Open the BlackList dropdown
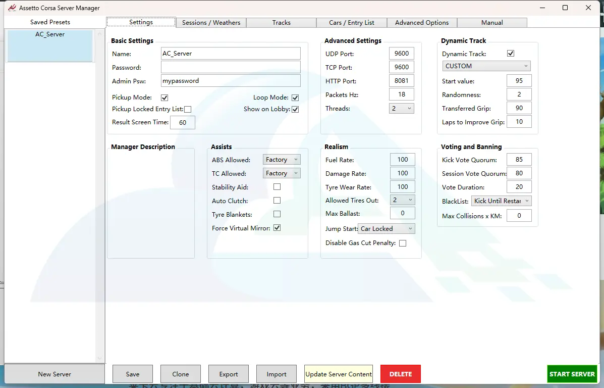The width and height of the screenshot is (604, 388). 501,201
